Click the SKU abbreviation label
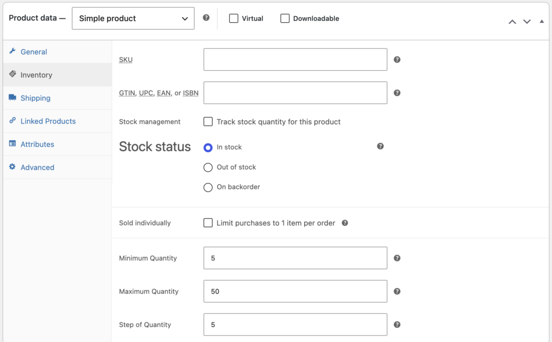This screenshot has width=552, height=342. point(126,59)
